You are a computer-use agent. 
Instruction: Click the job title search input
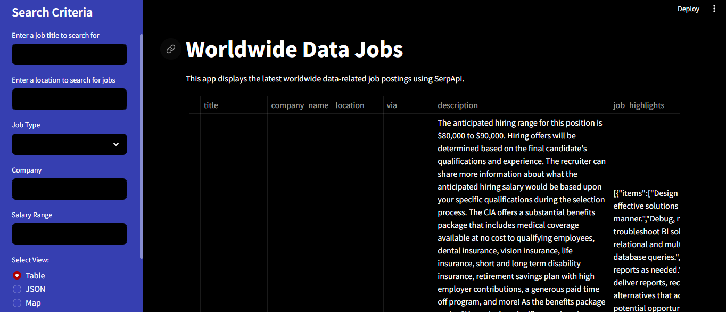coord(69,54)
